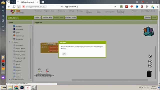Collapse the Screen1 tree node
Screen dimensions: 160x90
(9, 42)
